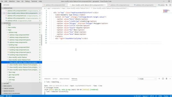This screenshot has width=172, height=97.
Task: Switch to the Problems panel tab
Action: pyautogui.click(x=47, y=79)
